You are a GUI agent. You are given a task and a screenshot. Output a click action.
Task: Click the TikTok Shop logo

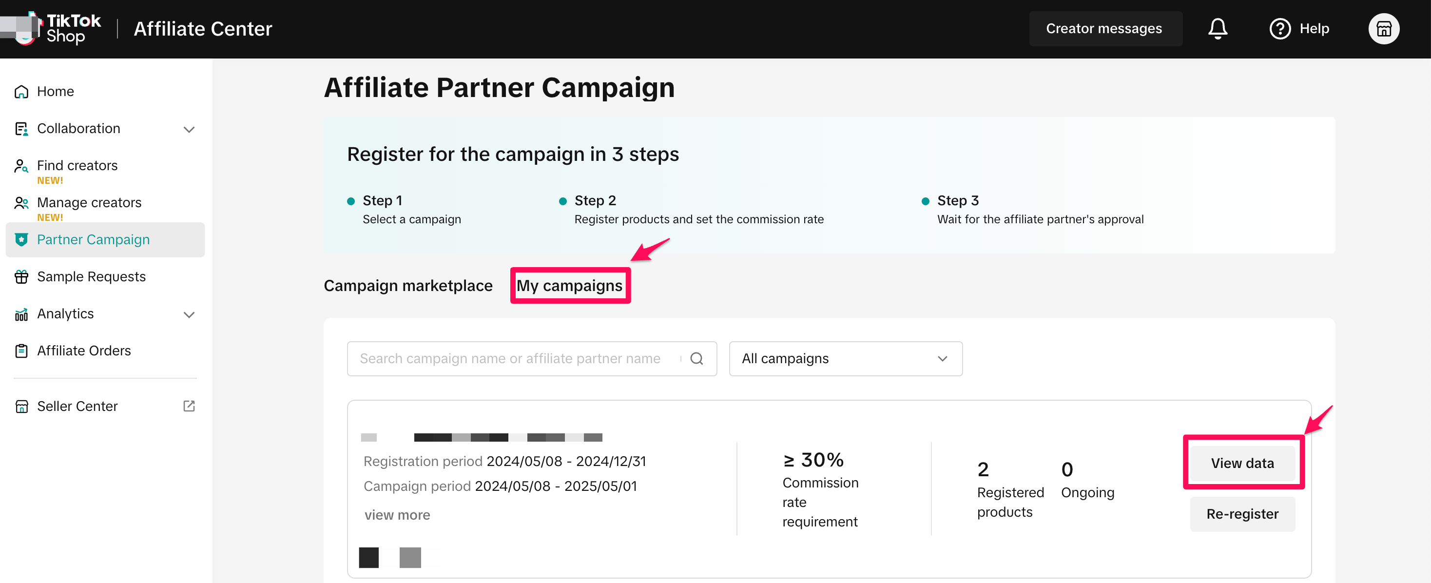point(53,28)
